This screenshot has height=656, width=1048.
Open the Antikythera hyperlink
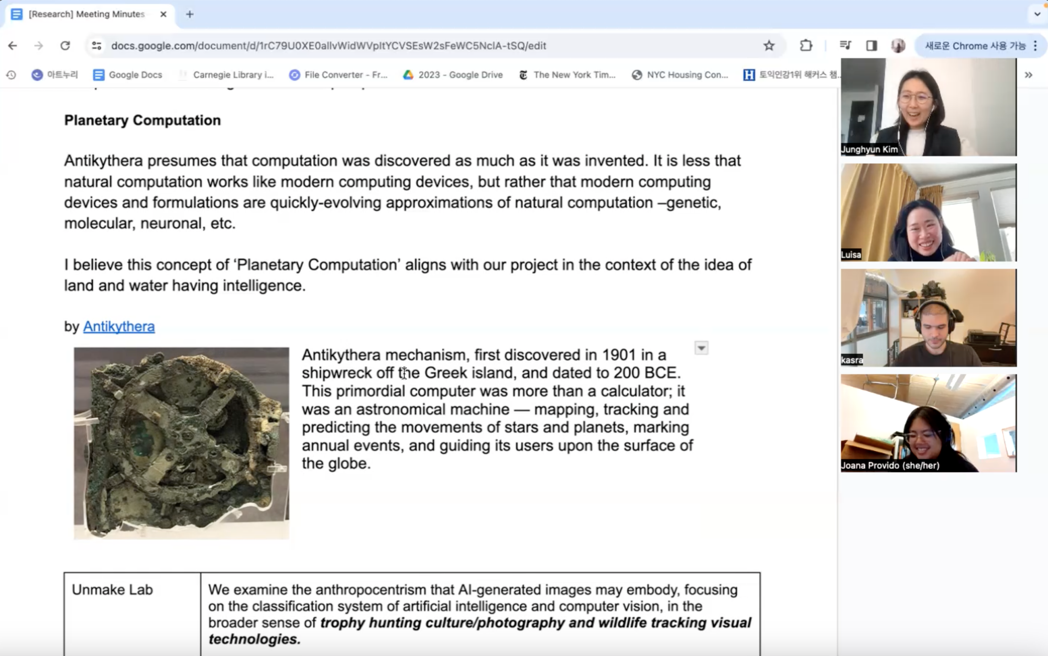[119, 326]
